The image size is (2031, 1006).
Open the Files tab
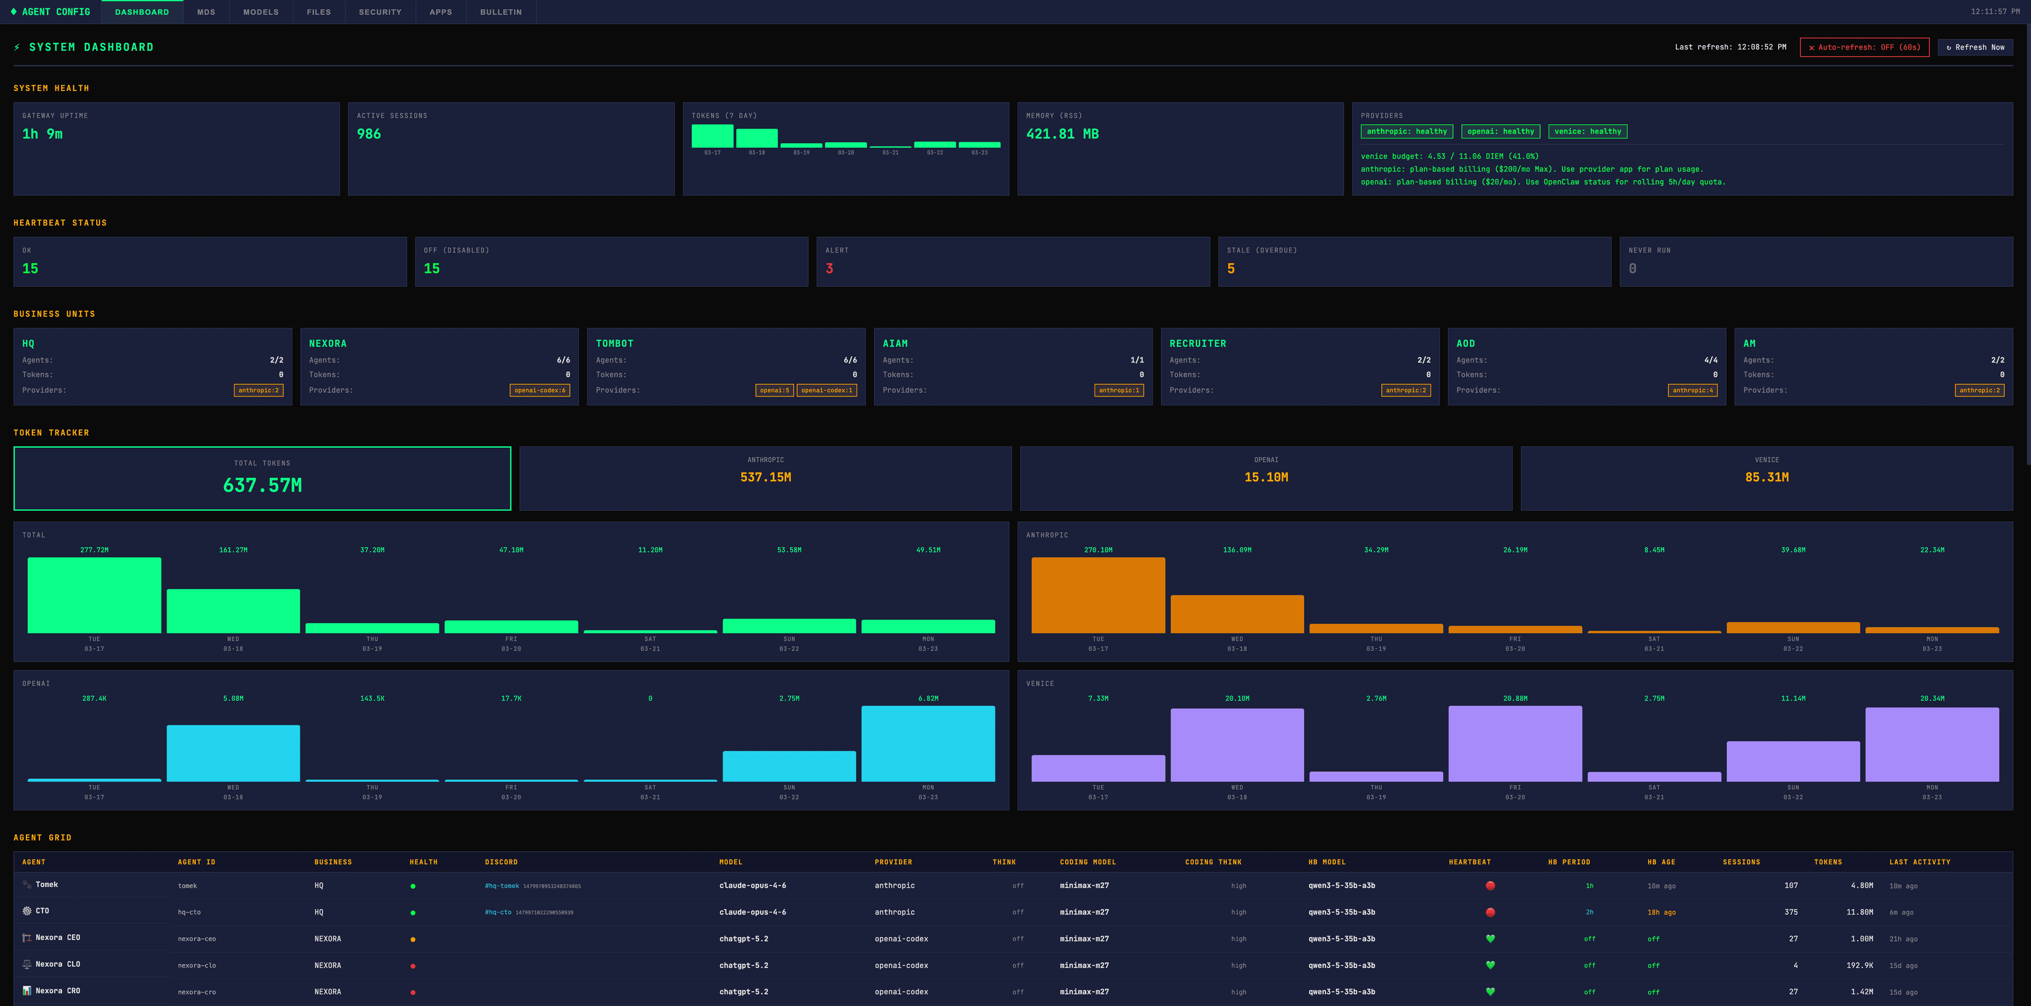(318, 12)
